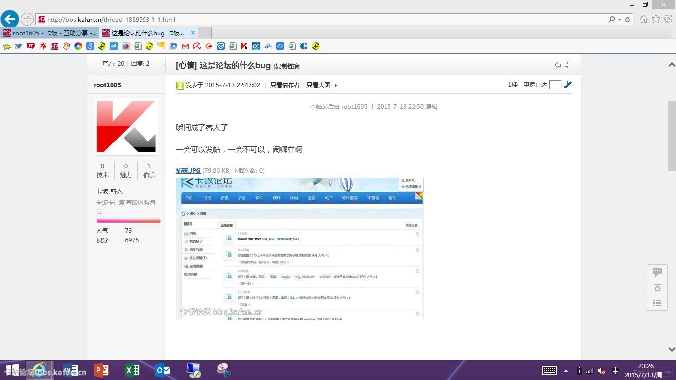
Task: Open the touch keyboard tray icon
Action: click(x=549, y=370)
